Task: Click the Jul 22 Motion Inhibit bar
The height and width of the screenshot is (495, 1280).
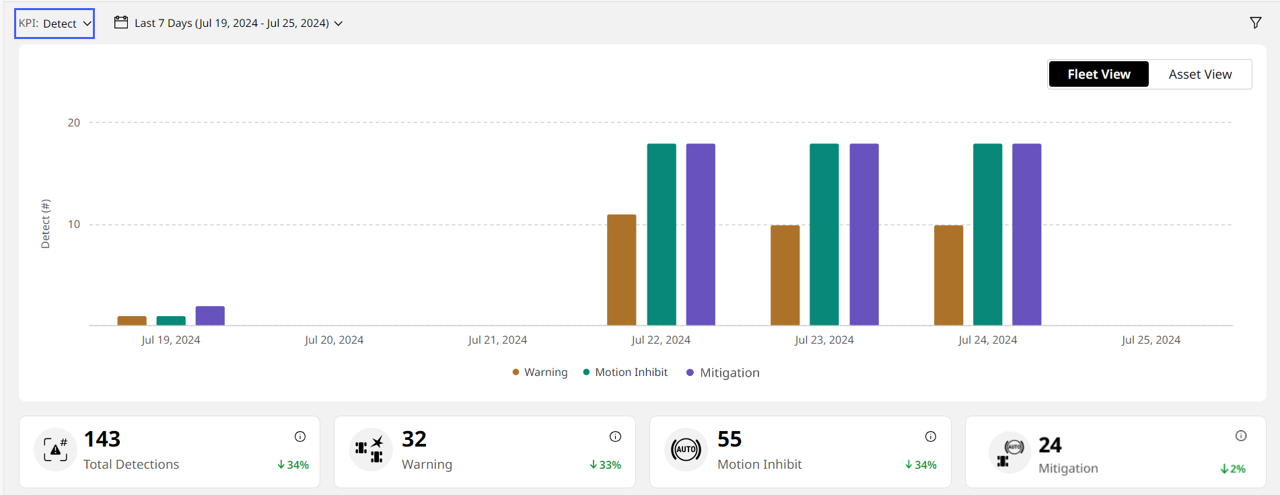Action: tap(662, 235)
